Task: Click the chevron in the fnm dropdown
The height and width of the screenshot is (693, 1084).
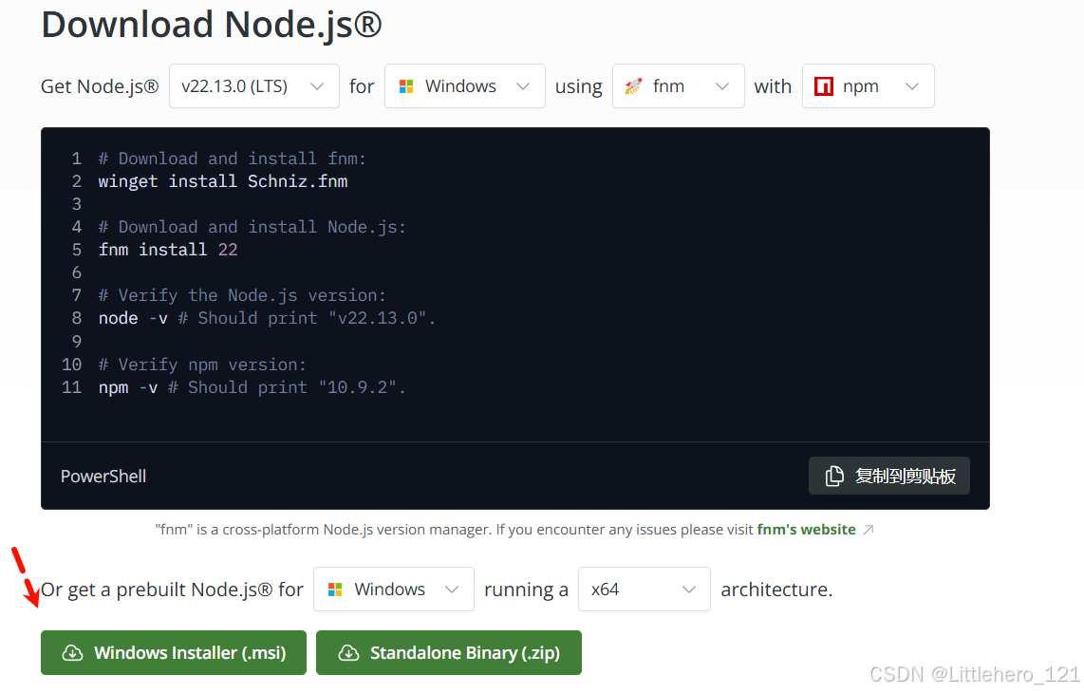Action: coord(722,86)
